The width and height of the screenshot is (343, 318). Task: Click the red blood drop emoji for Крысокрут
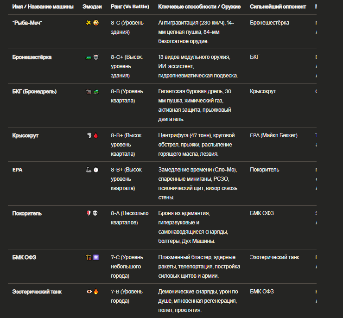point(96,136)
